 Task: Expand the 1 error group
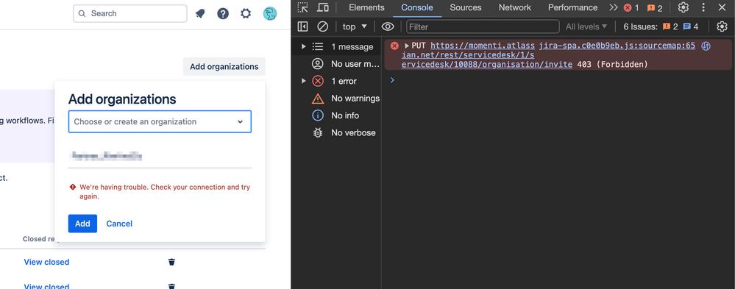click(x=304, y=81)
